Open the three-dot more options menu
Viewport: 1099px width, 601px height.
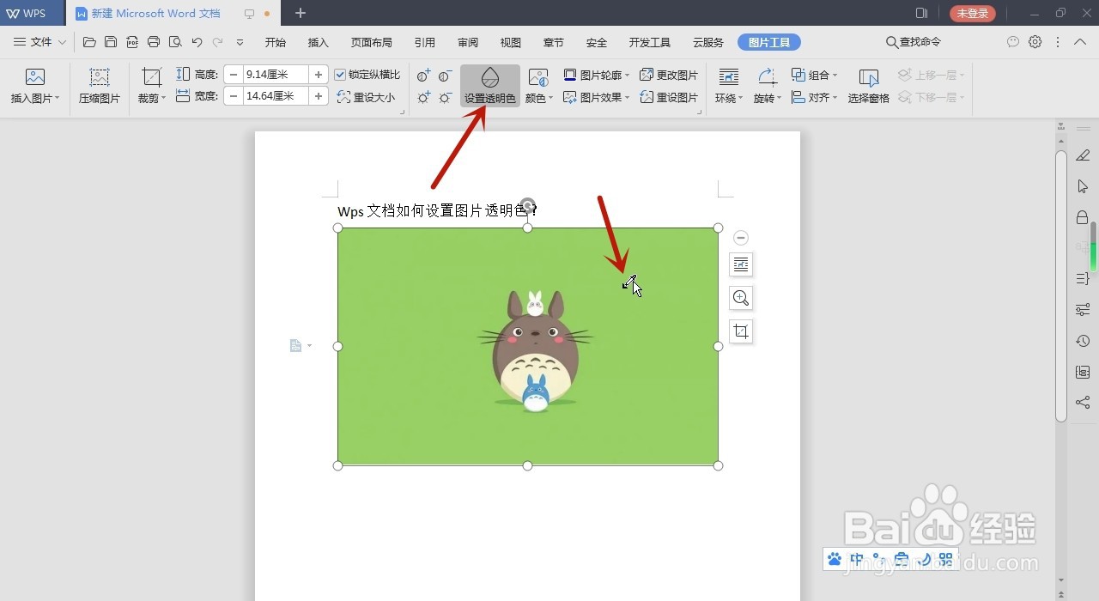(1058, 42)
